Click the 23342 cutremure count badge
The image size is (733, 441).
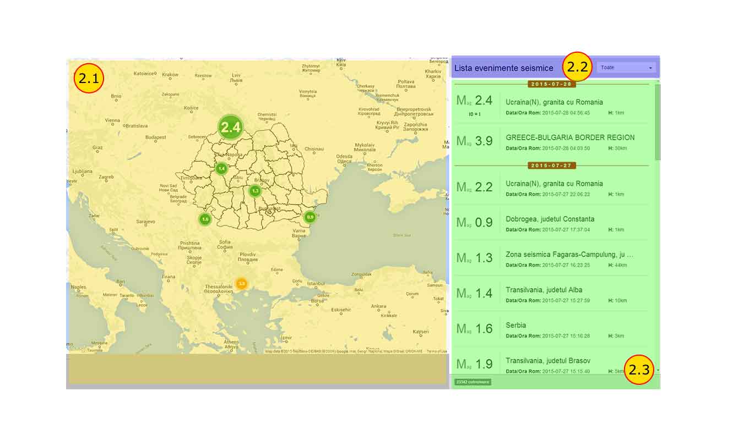(472, 382)
